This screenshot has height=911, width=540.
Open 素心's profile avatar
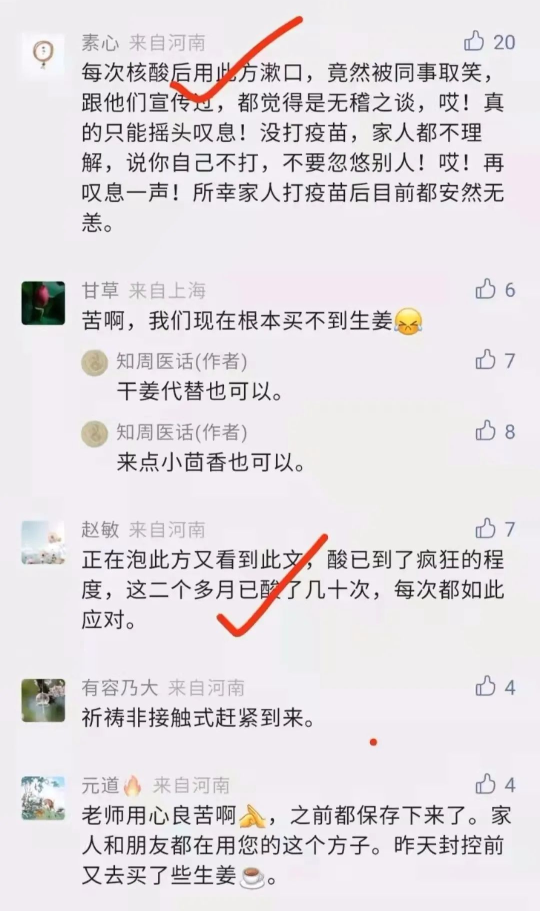(43, 54)
